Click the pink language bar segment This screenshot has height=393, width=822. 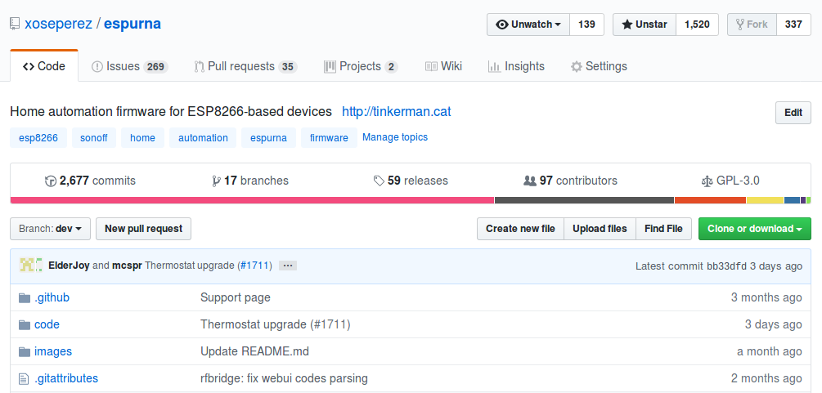pos(252,200)
